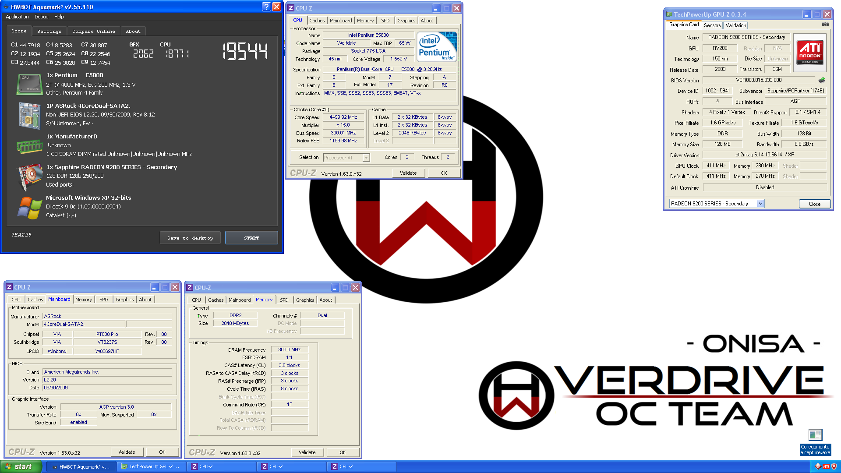
Task: Click the CPU-Z title bar icon of top window
Action: [291, 8]
